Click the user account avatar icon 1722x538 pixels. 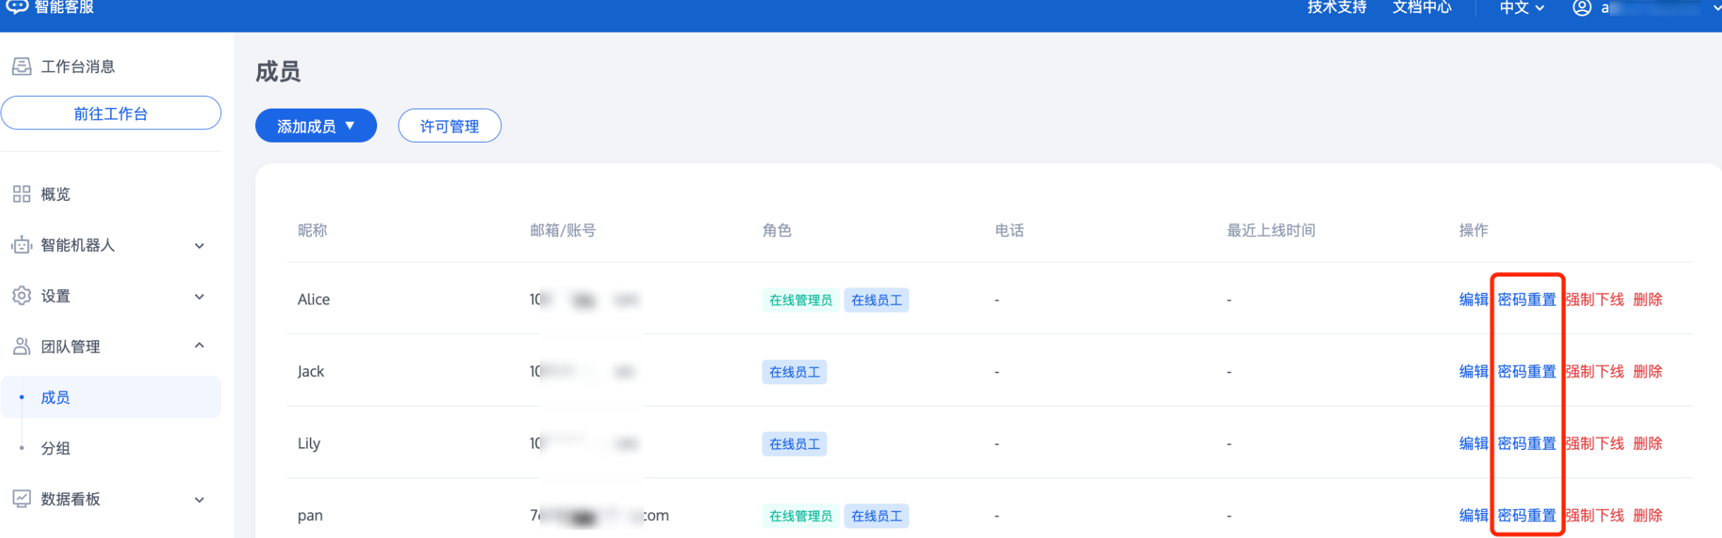click(x=1582, y=7)
